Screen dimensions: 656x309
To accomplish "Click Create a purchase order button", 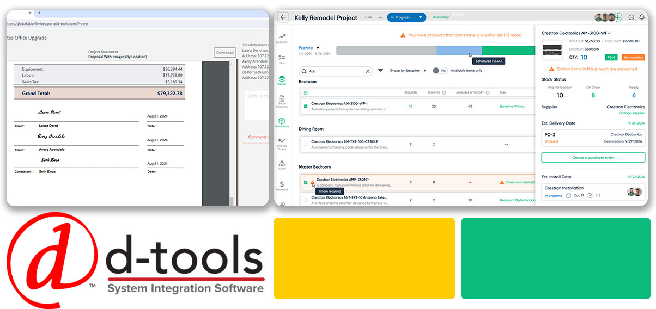I will 593,158.
